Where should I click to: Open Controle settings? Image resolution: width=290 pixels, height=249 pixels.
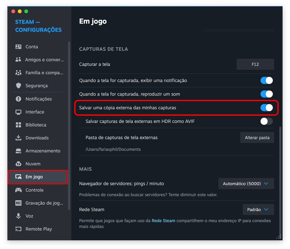[38, 190]
